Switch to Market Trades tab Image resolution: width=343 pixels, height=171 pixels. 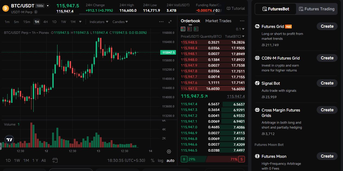tap(218, 21)
